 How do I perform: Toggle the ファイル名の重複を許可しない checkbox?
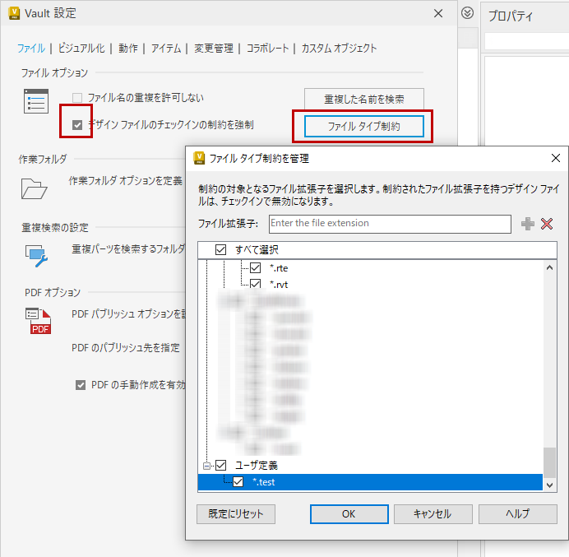(77, 98)
